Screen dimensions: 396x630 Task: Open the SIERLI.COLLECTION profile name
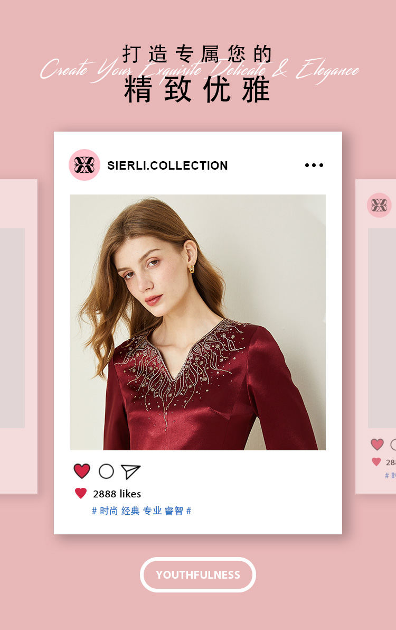pyautogui.click(x=167, y=165)
